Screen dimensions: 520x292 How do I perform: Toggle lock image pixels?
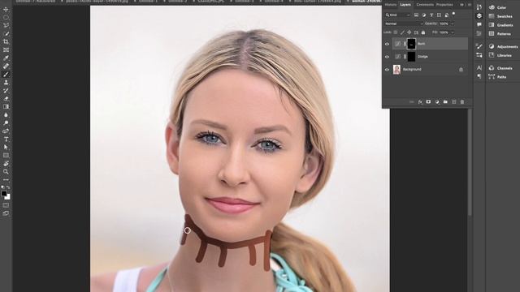point(402,32)
